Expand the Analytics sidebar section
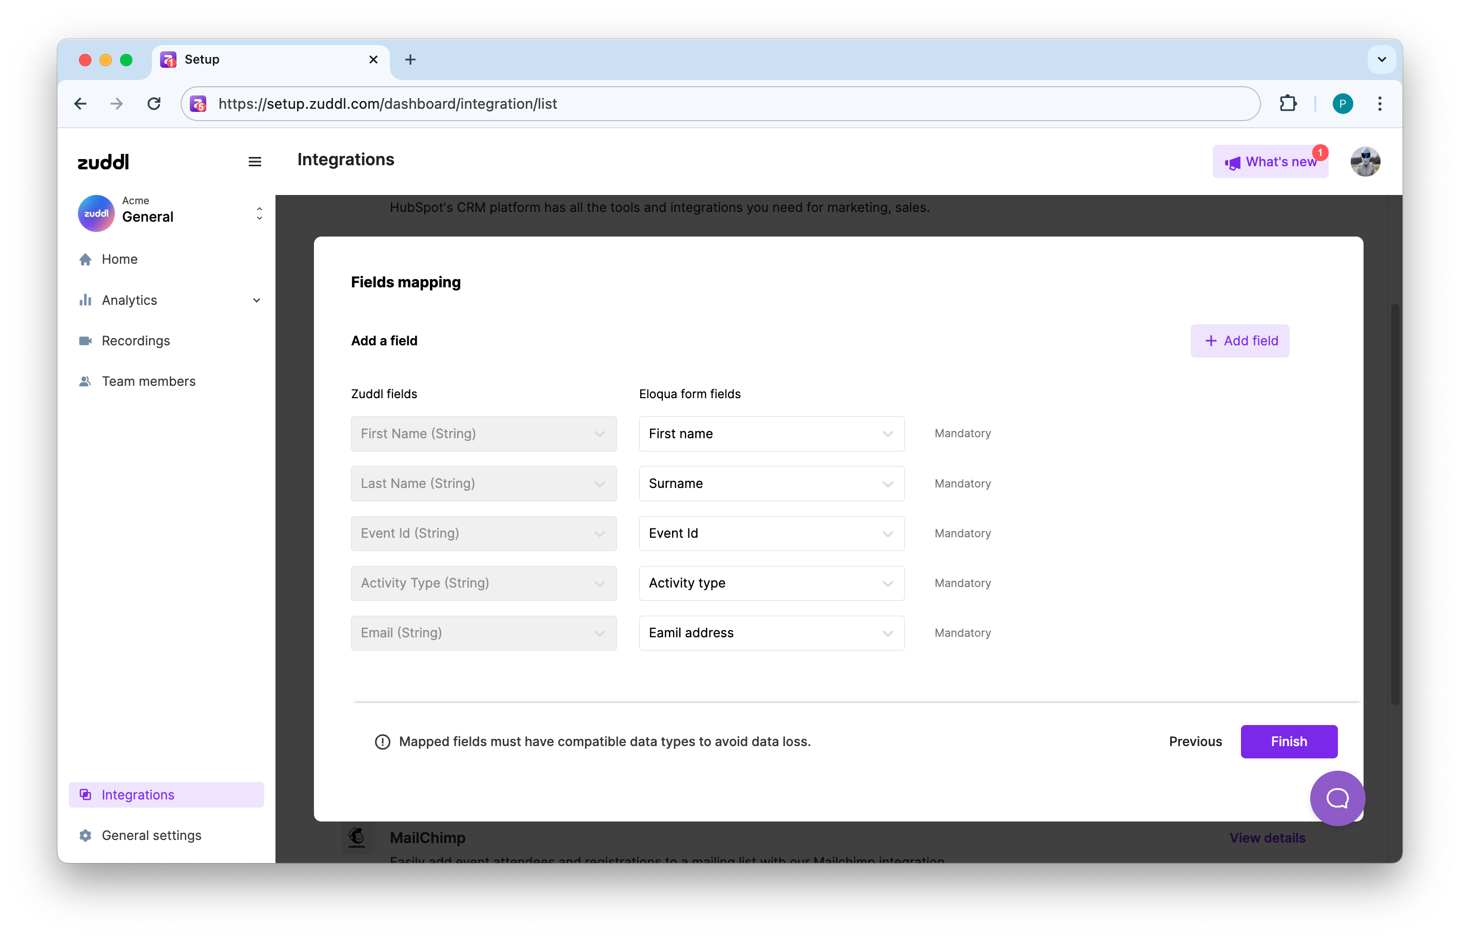 coord(256,300)
